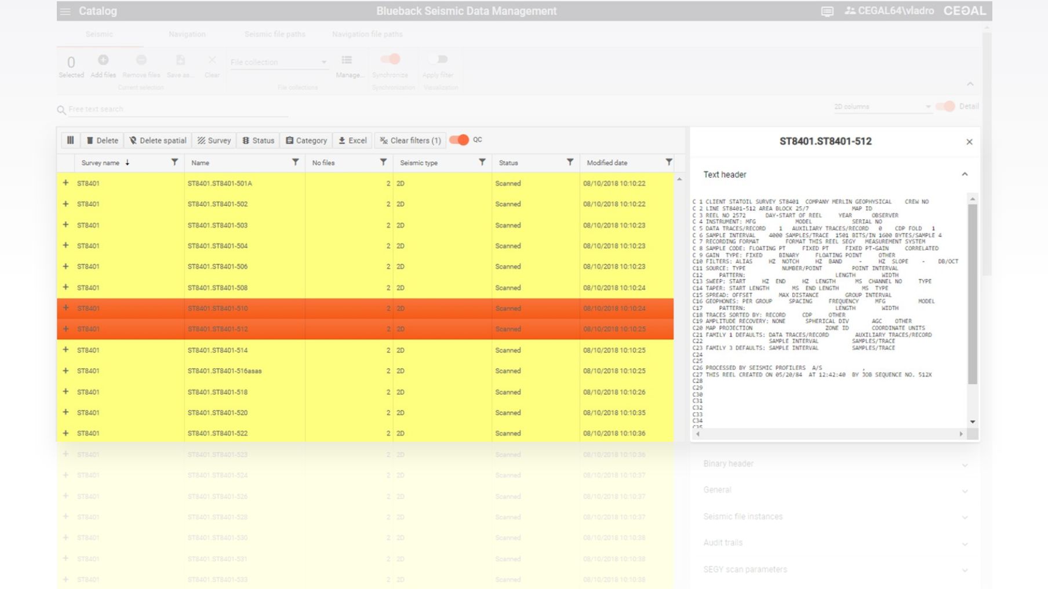Screen dimensions: 1048x589
Task: Select the ST8401.ST8401-518 name cell
Action: 245,392
